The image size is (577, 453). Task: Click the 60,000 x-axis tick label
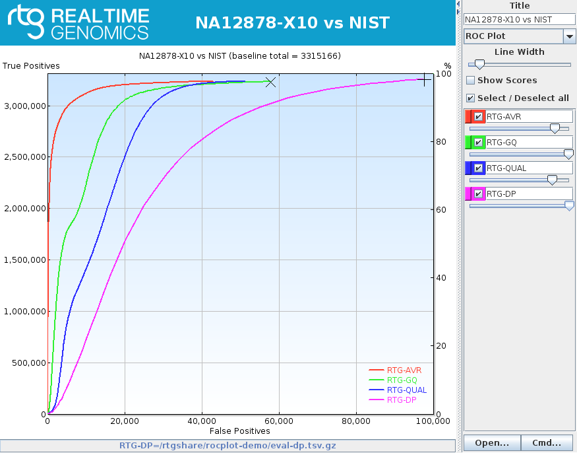[279, 421]
